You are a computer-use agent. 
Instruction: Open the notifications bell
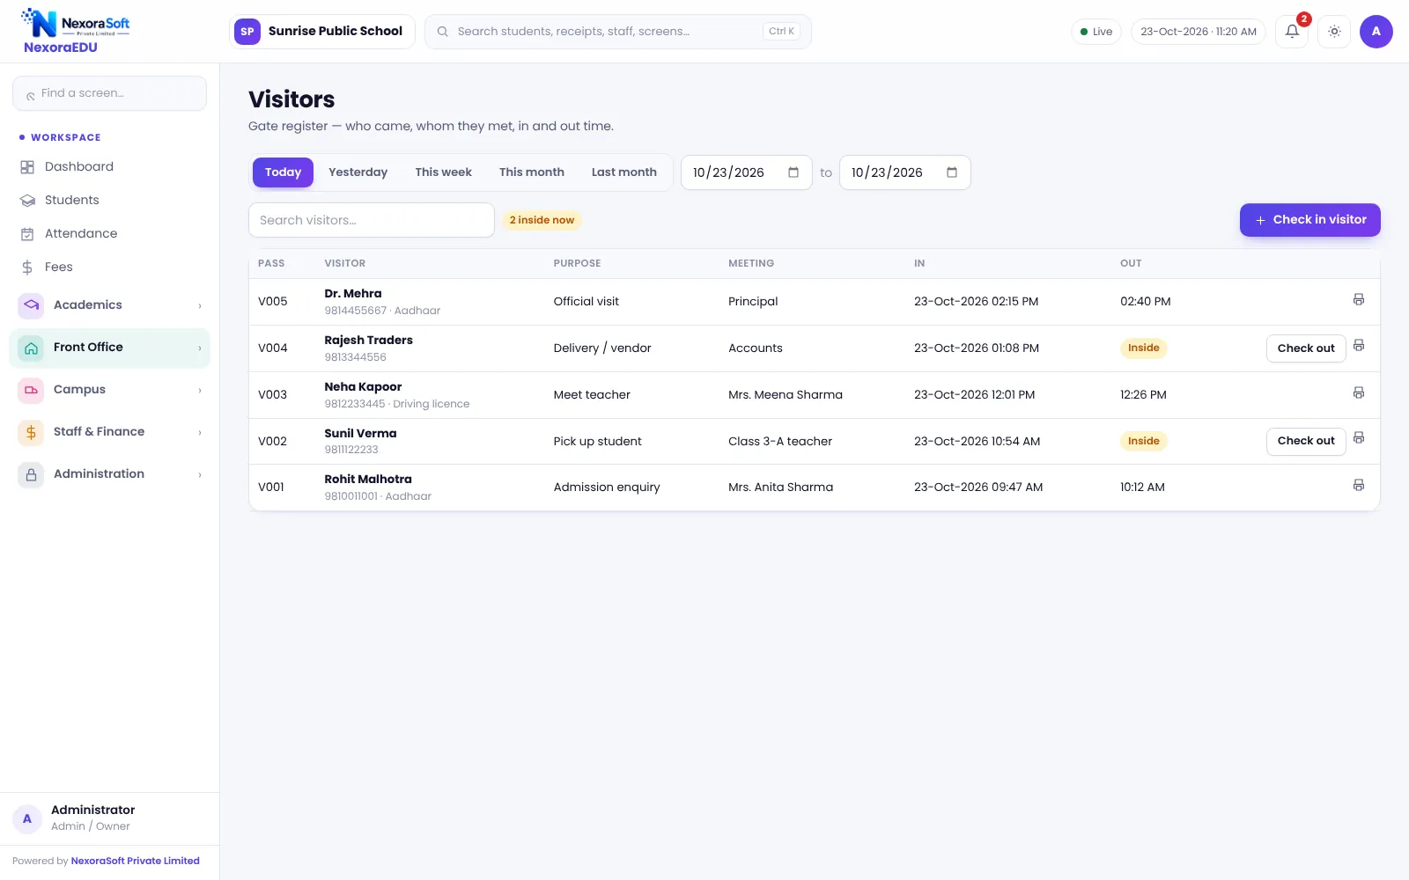click(x=1292, y=32)
